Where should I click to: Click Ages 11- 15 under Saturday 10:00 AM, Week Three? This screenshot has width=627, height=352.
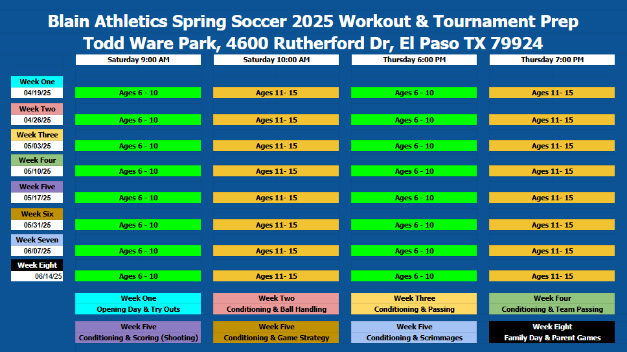(276, 146)
